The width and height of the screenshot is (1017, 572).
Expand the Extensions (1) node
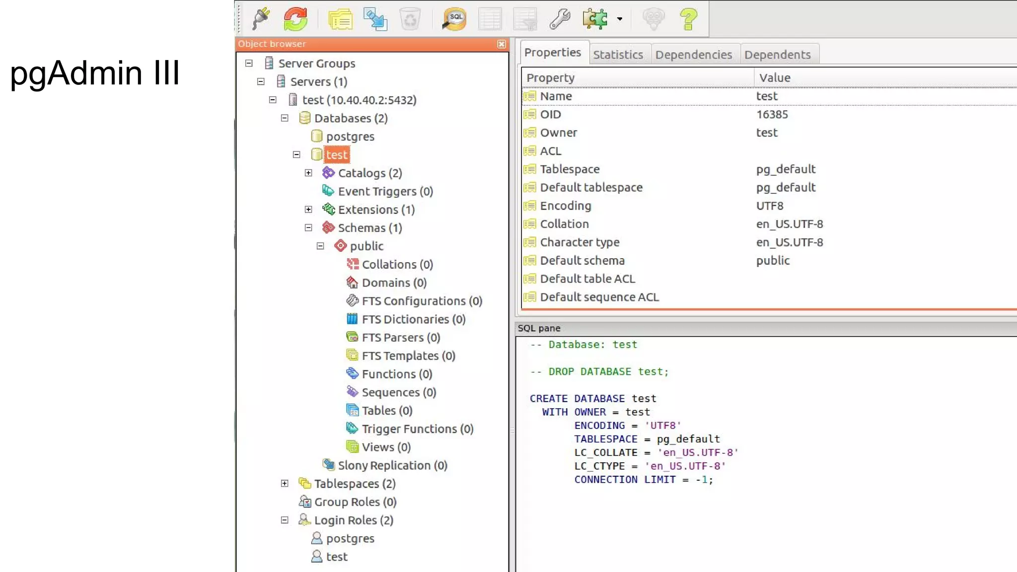point(308,210)
